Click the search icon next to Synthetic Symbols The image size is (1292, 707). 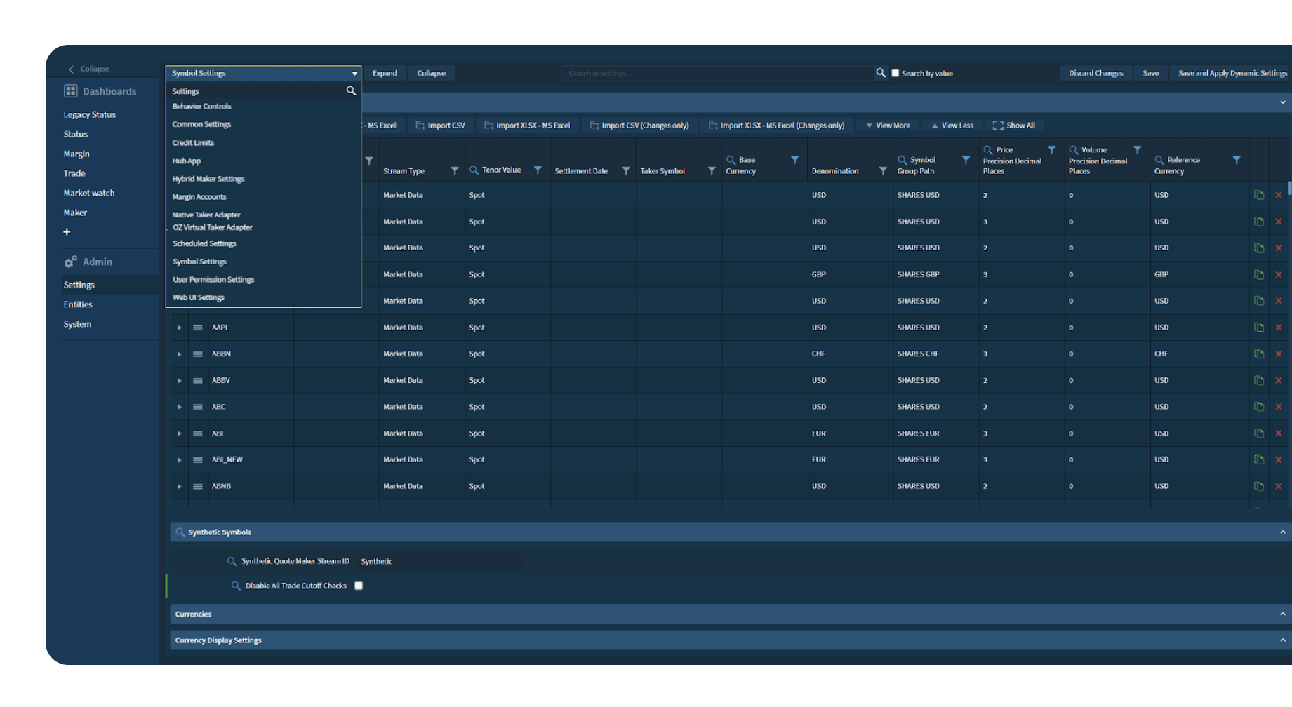tap(180, 532)
